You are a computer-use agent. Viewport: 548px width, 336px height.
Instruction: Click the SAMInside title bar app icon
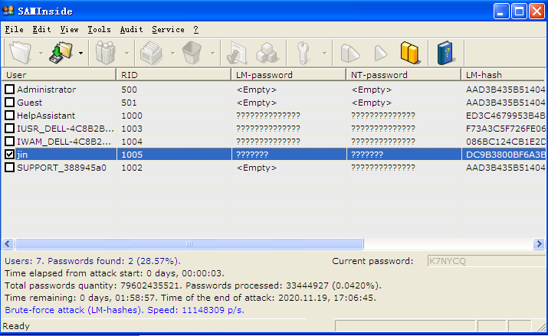pos(8,11)
